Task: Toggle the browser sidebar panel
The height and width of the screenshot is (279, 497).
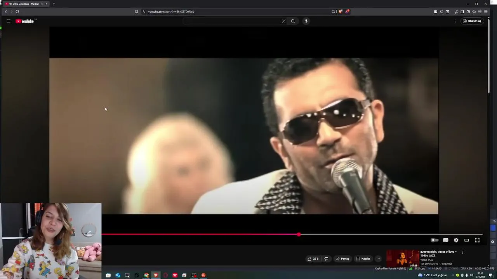Action: [x=462, y=12]
